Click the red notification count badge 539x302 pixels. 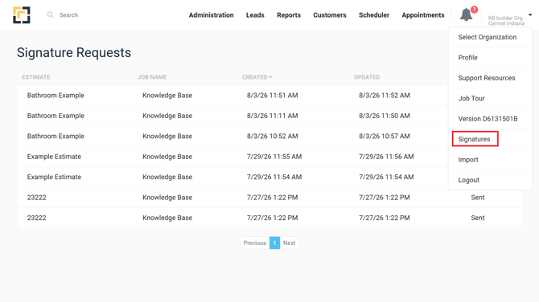click(475, 10)
